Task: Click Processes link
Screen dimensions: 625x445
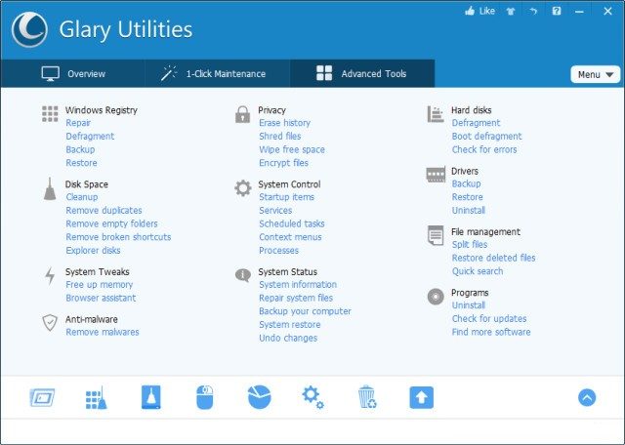Action: point(278,250)
